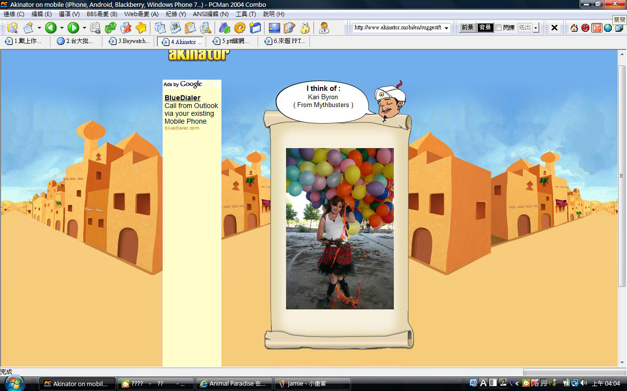627x391 pixels.
Task: Click the orange gear settings icon
Action: (240, 27)
